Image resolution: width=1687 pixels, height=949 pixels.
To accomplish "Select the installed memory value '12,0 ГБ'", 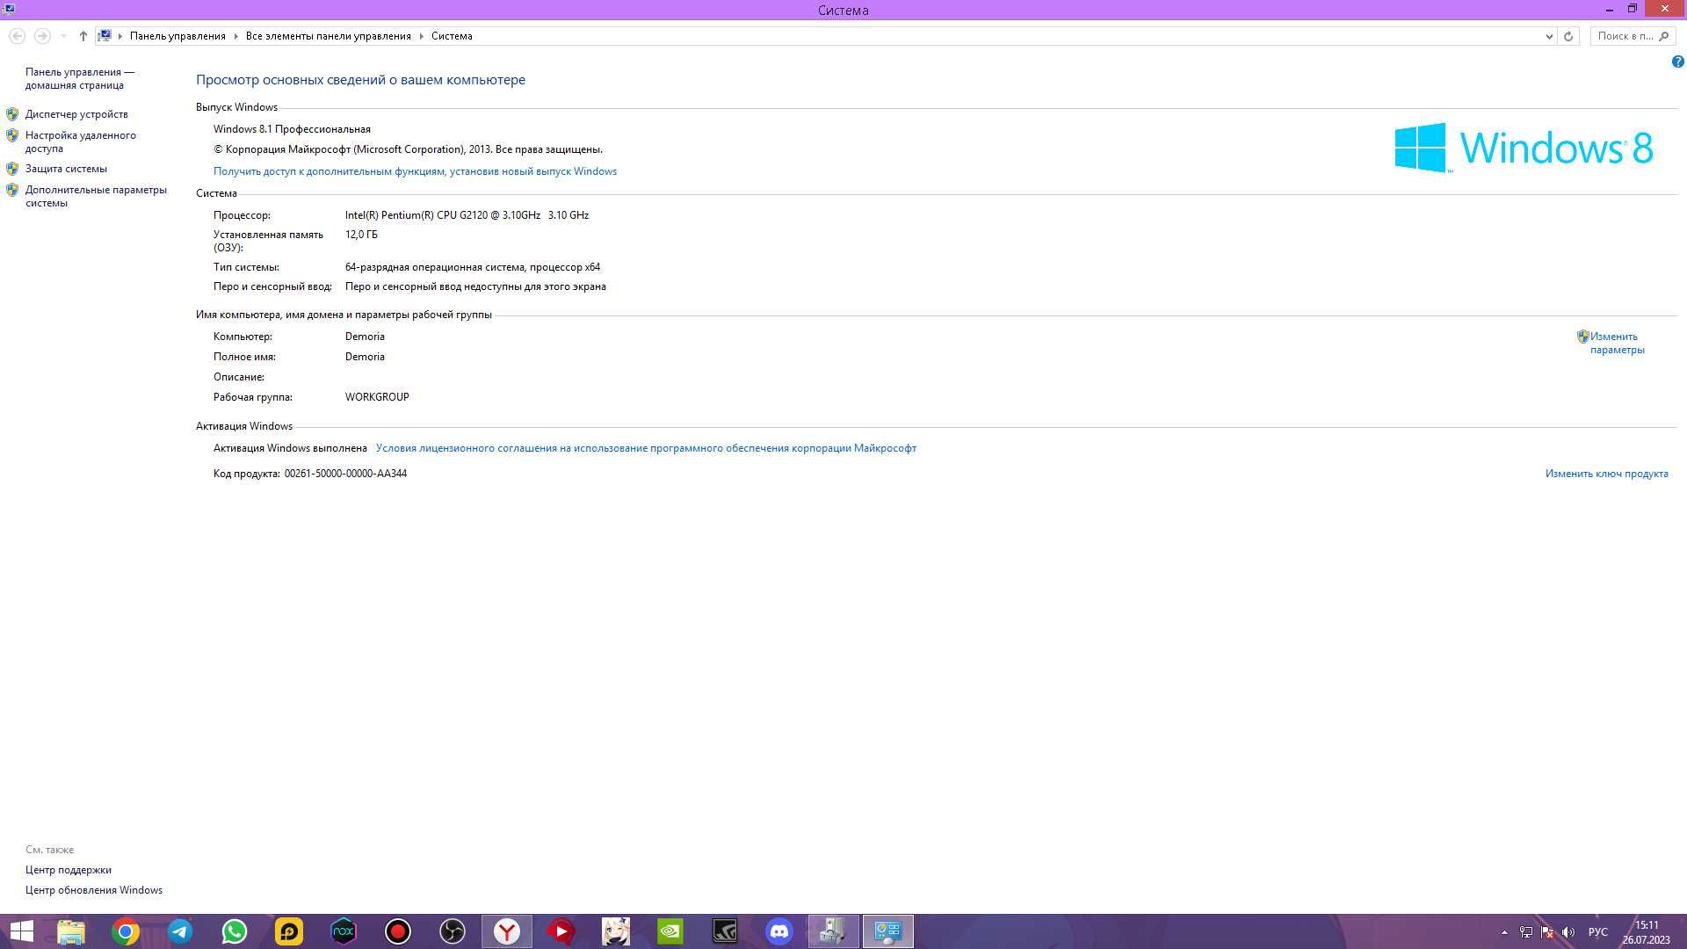I will click(361, 235).
